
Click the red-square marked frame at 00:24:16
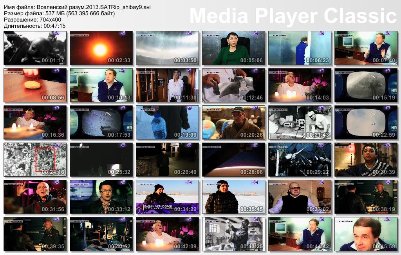point(35,159)
